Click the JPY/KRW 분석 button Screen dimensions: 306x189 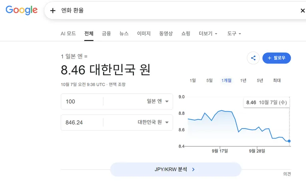click(x=176, y=170)
